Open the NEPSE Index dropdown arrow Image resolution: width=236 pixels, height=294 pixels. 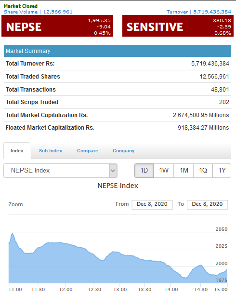click(x=113, y=171)
